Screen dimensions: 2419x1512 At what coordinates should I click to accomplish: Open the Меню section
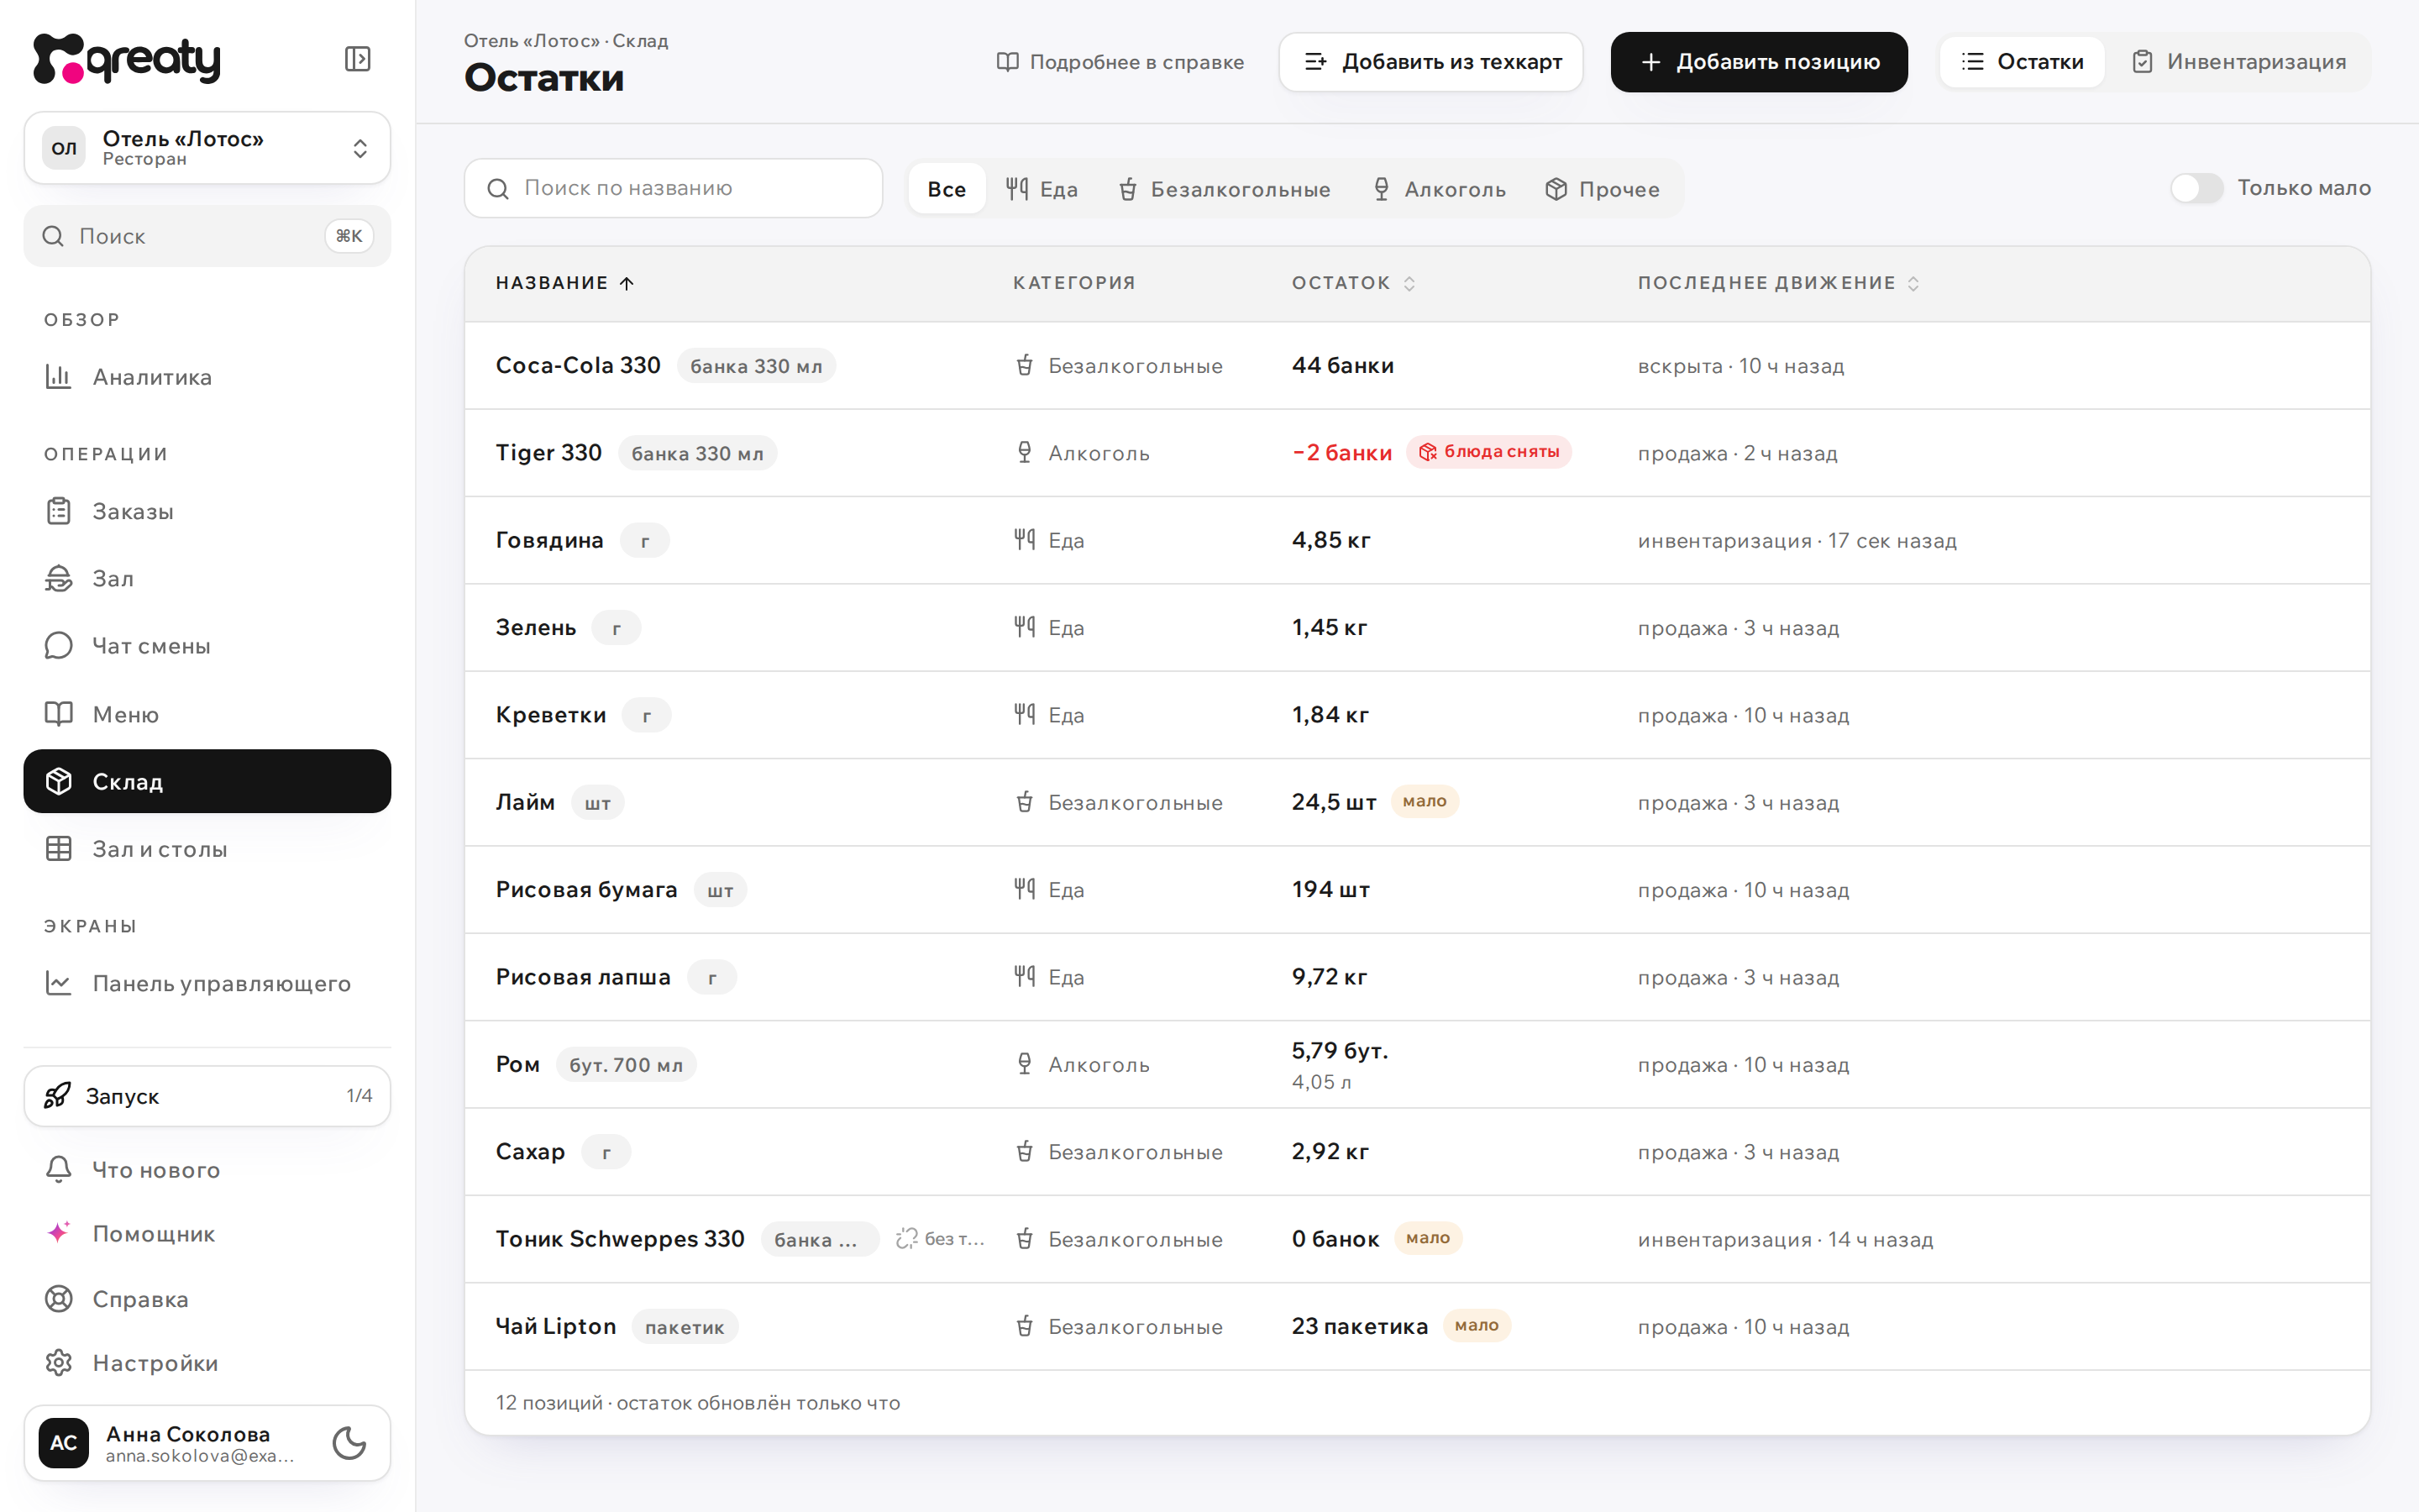207,714
